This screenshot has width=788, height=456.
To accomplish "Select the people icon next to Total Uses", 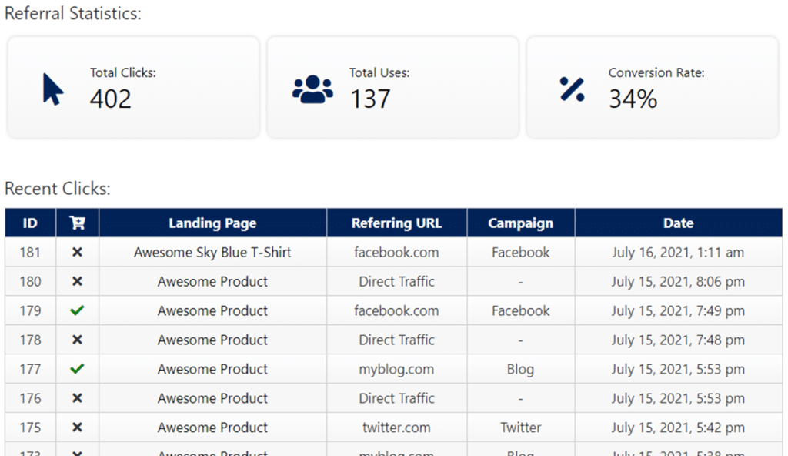I will coord(312,89).
